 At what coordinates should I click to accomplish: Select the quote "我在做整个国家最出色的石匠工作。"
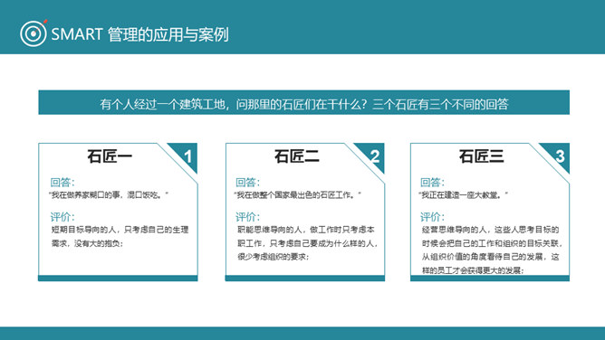[297, 194]
